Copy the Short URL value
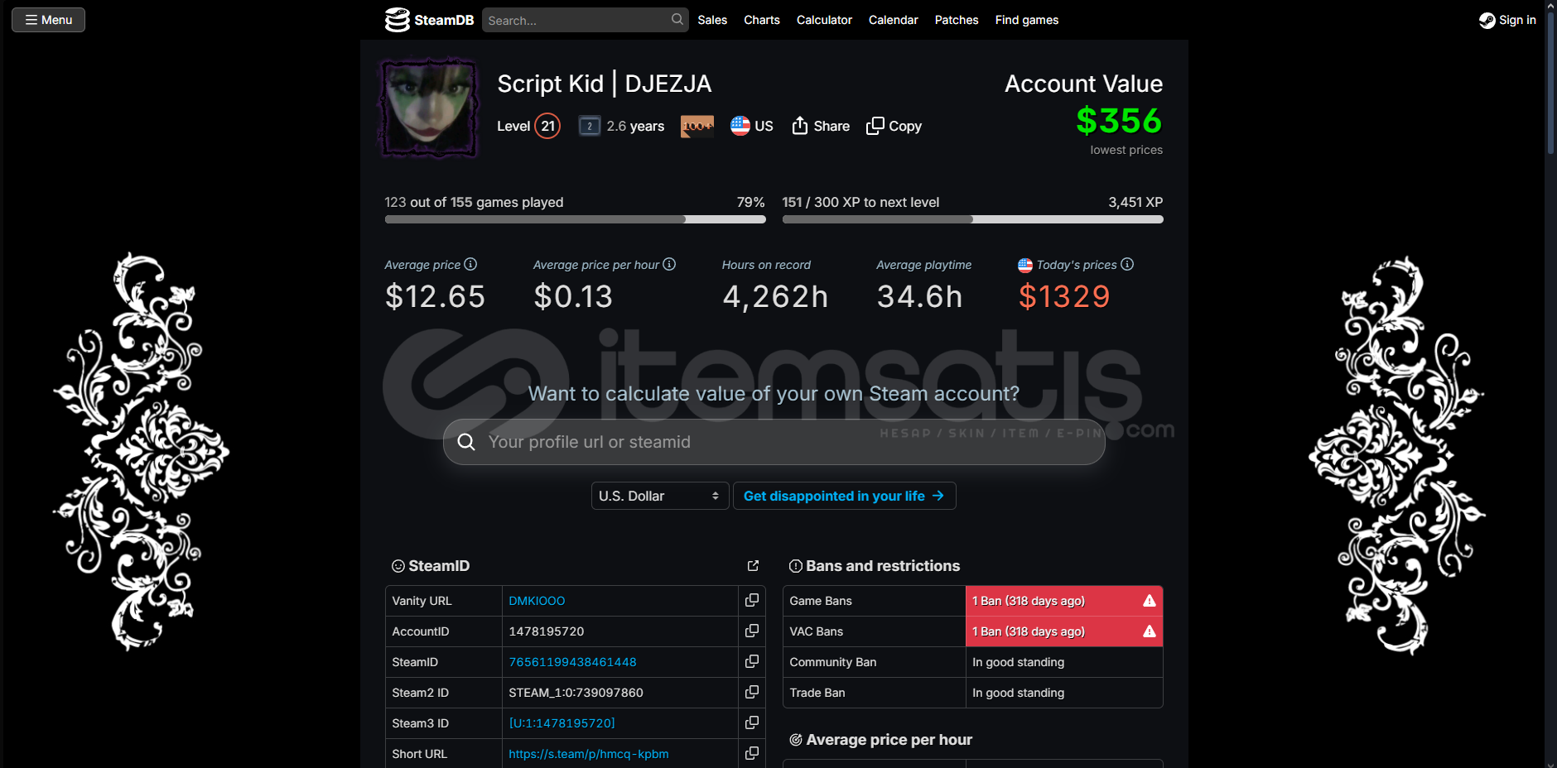The height and width of the screenshot is (768, 1557). [x=752, y=754]
